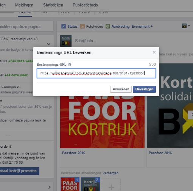Viewport: 193px width, 191px height.
Task: Click the Annuleren button
Action: 121,89
